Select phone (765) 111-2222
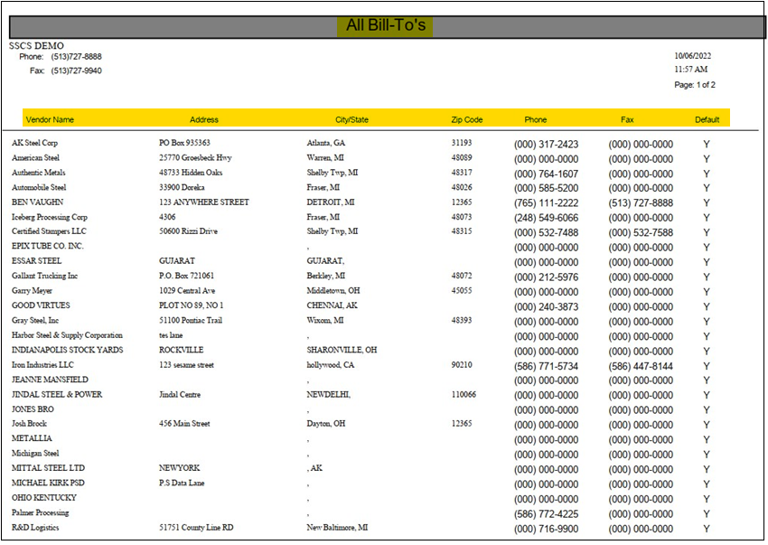This screenshot has width=768, height=545. coord(546,202)
